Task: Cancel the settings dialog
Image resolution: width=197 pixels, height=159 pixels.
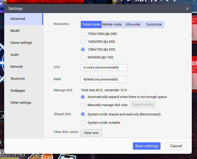Action: tap(176, 146)
